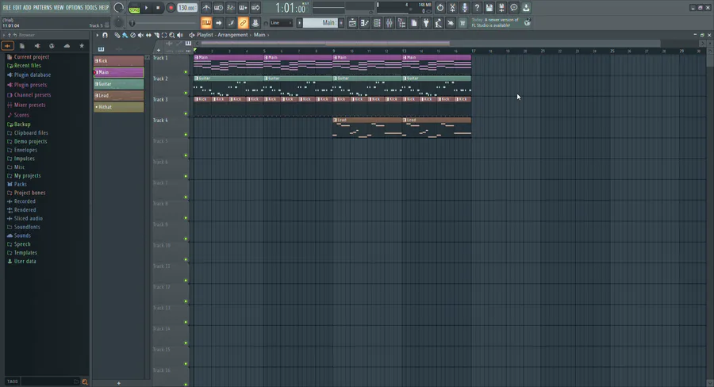Expand the Packs folder in Browser

click(x=20, y=185)
